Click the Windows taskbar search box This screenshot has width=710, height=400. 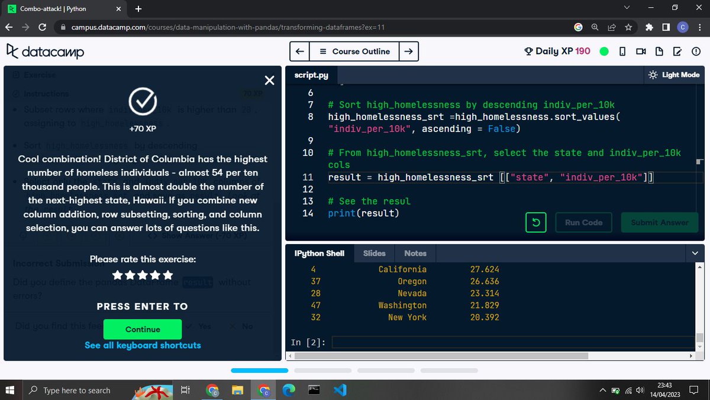click(76, 390)
